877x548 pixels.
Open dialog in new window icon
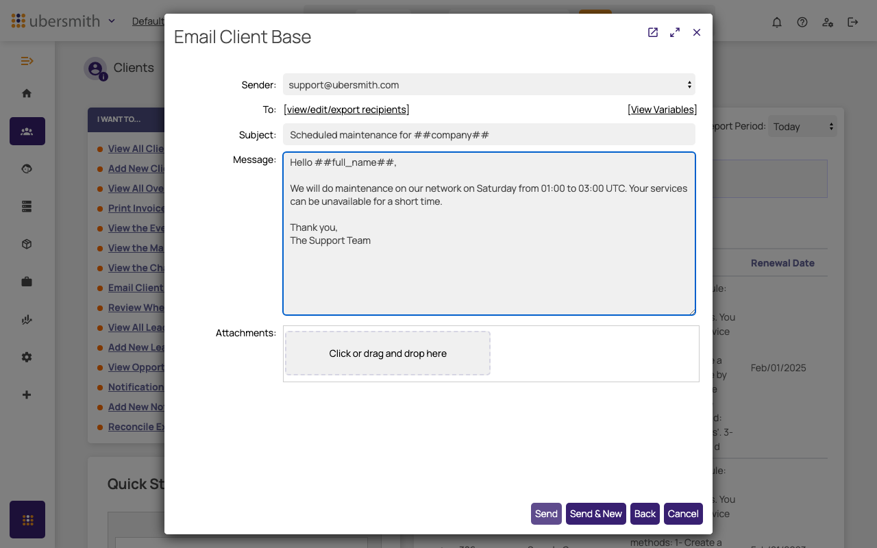(x=653, y=32)
